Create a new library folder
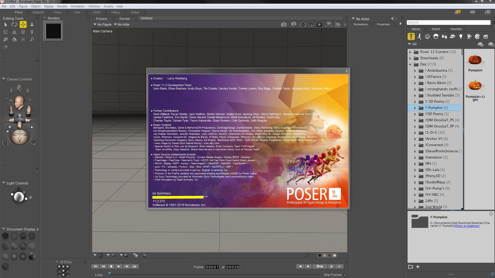Image resolution: width=495 pixels, height=278 pixels. click(x=410, y=267)
